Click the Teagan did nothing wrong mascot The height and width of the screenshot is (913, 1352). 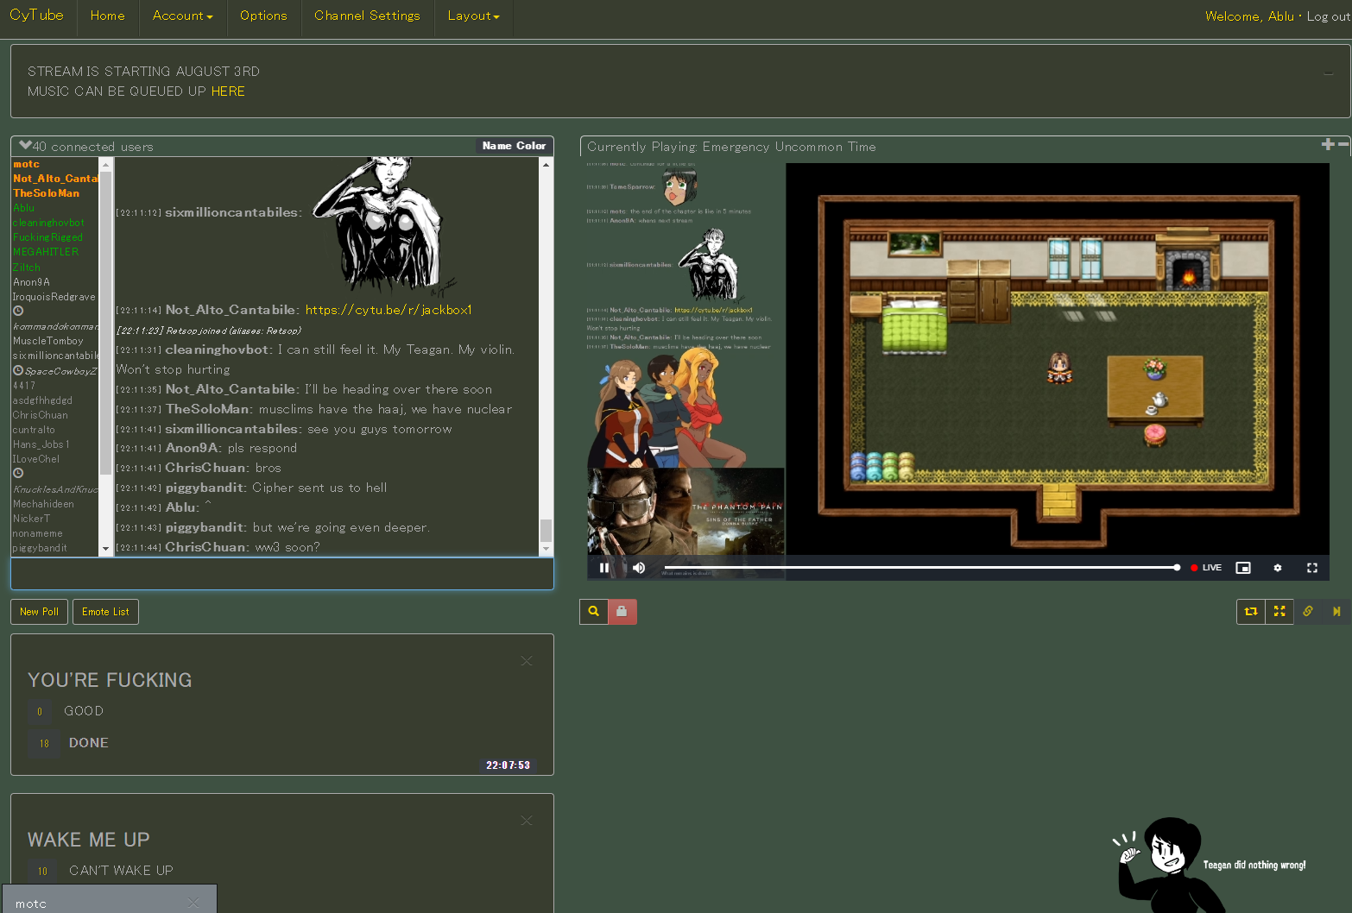pos(1210,865)
